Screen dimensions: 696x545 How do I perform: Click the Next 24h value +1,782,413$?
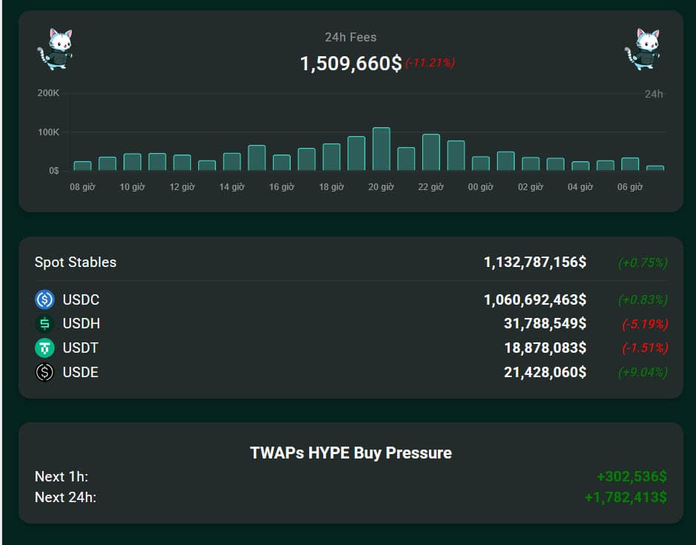click(x=625, y=497)
